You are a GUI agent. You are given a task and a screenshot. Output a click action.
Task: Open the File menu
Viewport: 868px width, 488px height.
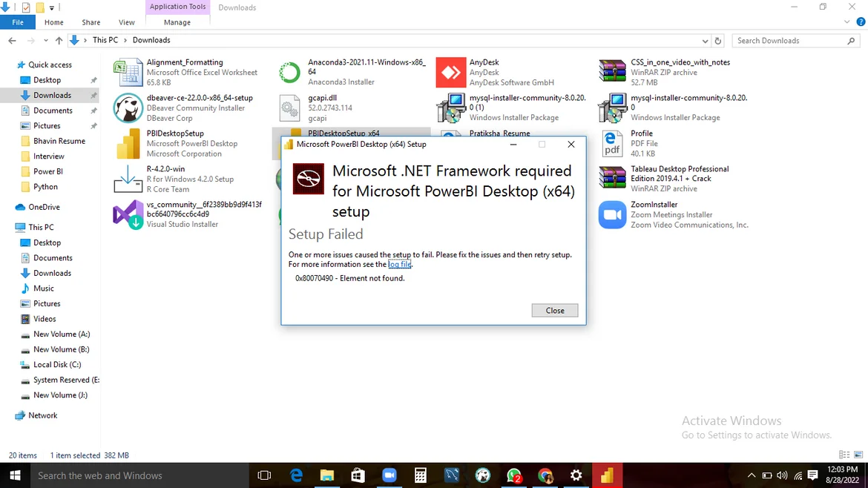(18, 23)
